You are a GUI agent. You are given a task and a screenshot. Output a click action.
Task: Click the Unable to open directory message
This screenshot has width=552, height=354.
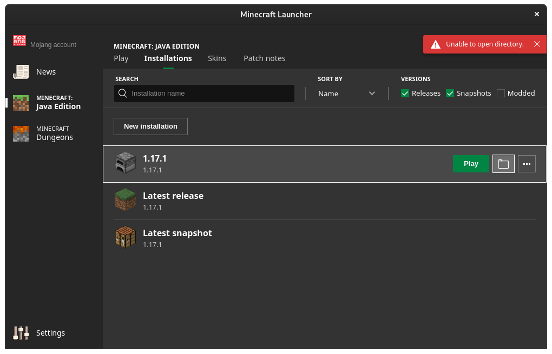pyautogui.click(x=485, y=44)
